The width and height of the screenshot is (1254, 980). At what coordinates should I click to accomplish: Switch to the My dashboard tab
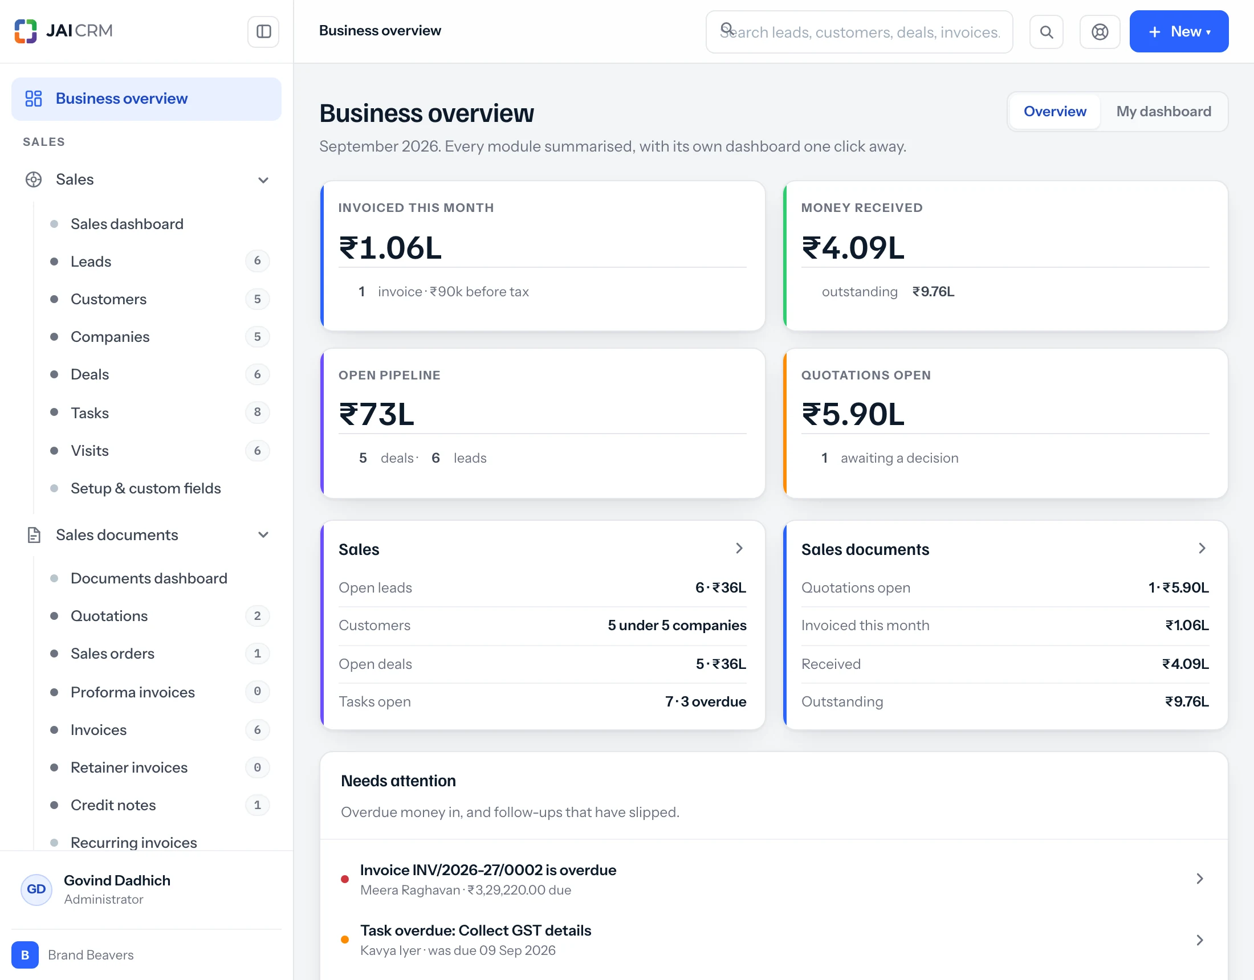point(1163,111)
